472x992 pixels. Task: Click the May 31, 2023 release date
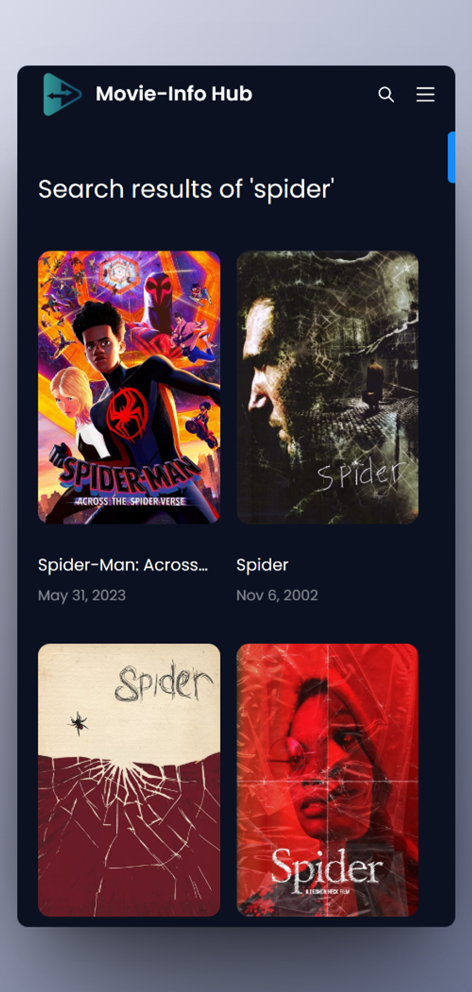[x=82, y=595]
